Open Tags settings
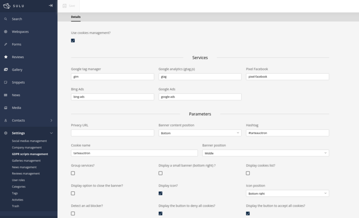 point(15,193)
